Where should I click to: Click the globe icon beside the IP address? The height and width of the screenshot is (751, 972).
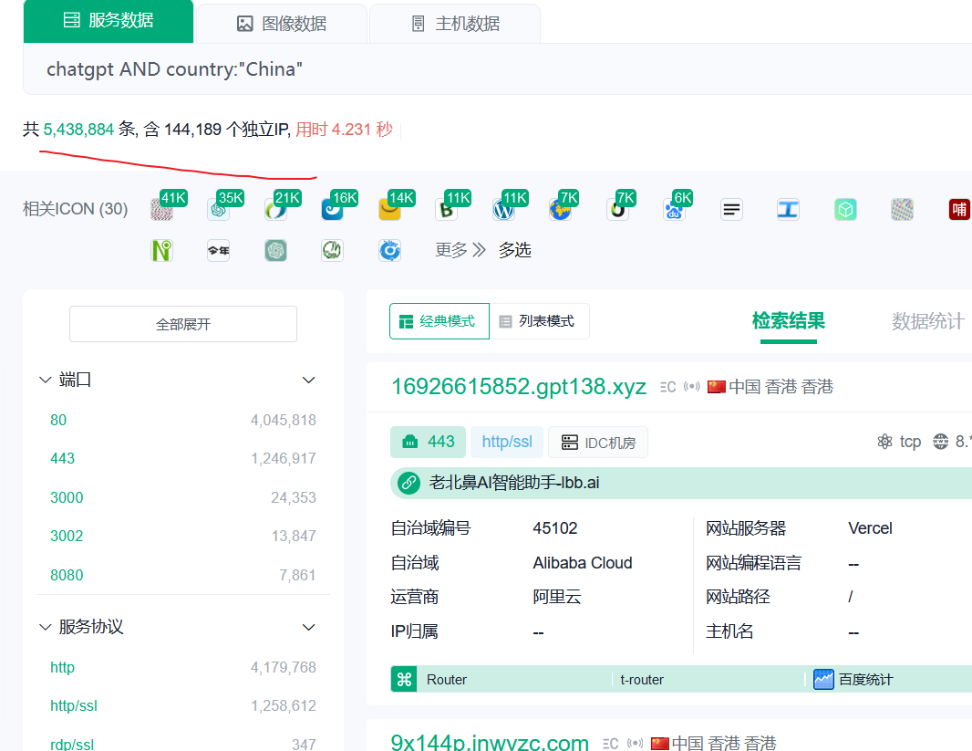(938, 441)
